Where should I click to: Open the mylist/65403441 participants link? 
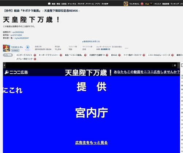tap(22, 38)
